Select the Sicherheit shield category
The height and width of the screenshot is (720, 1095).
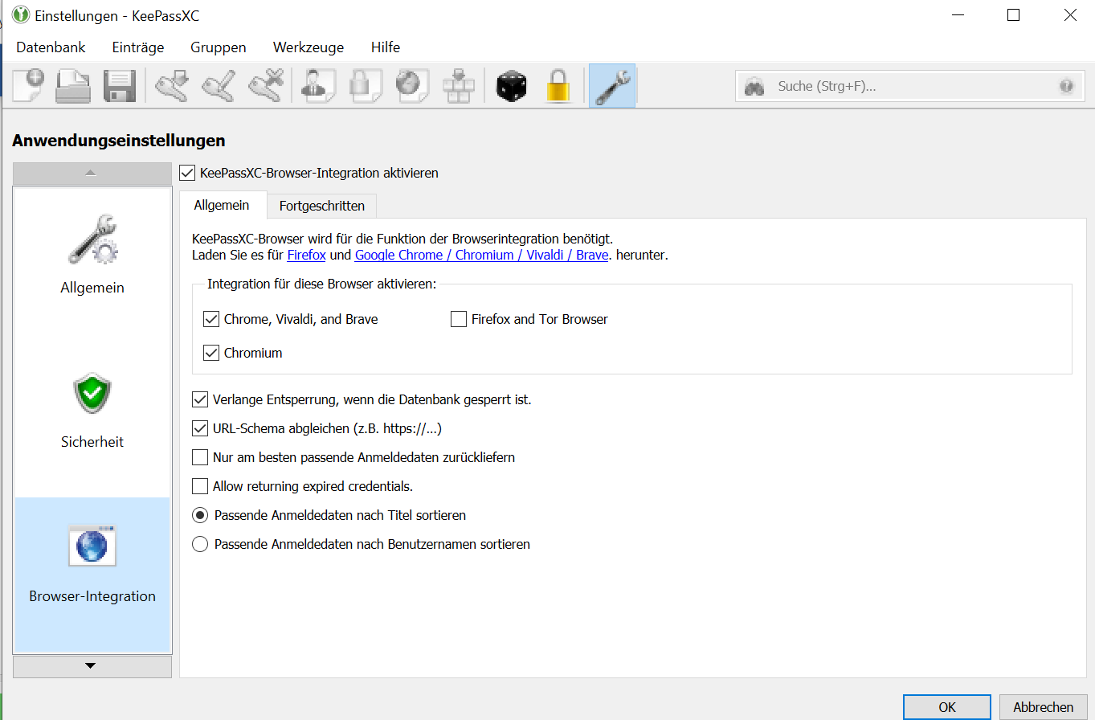click(x=92, y=411)
